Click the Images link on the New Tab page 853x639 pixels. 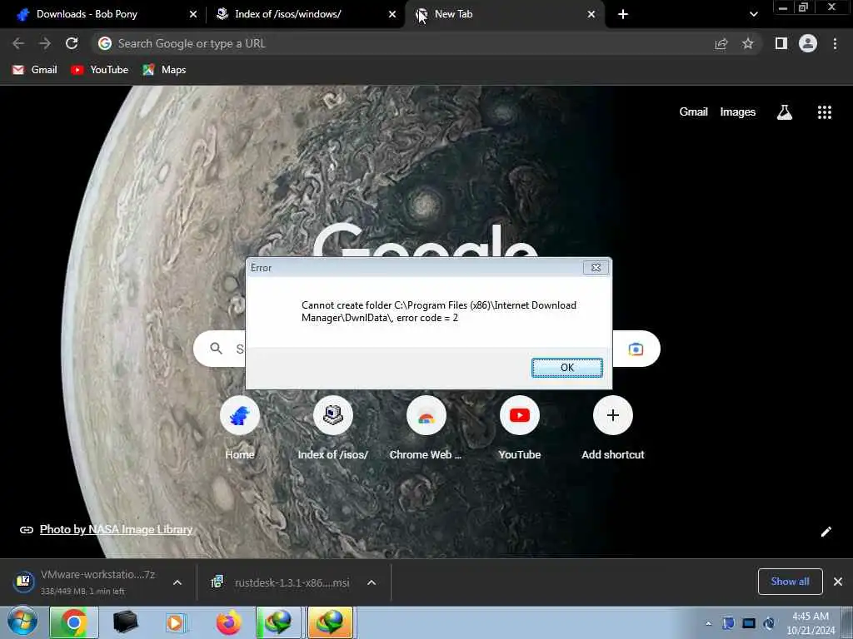tap(738, 112)
